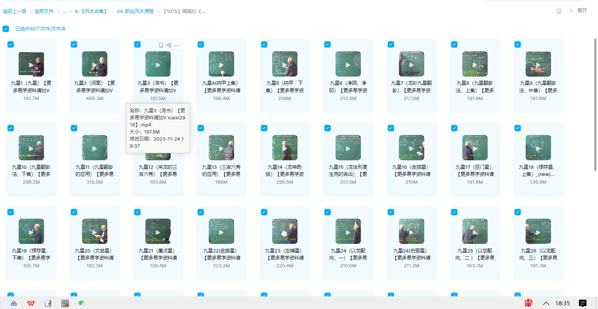598x309 pixels.
Task: Click play icon on 九星11 thumbnail
Action: click(95, 148)
